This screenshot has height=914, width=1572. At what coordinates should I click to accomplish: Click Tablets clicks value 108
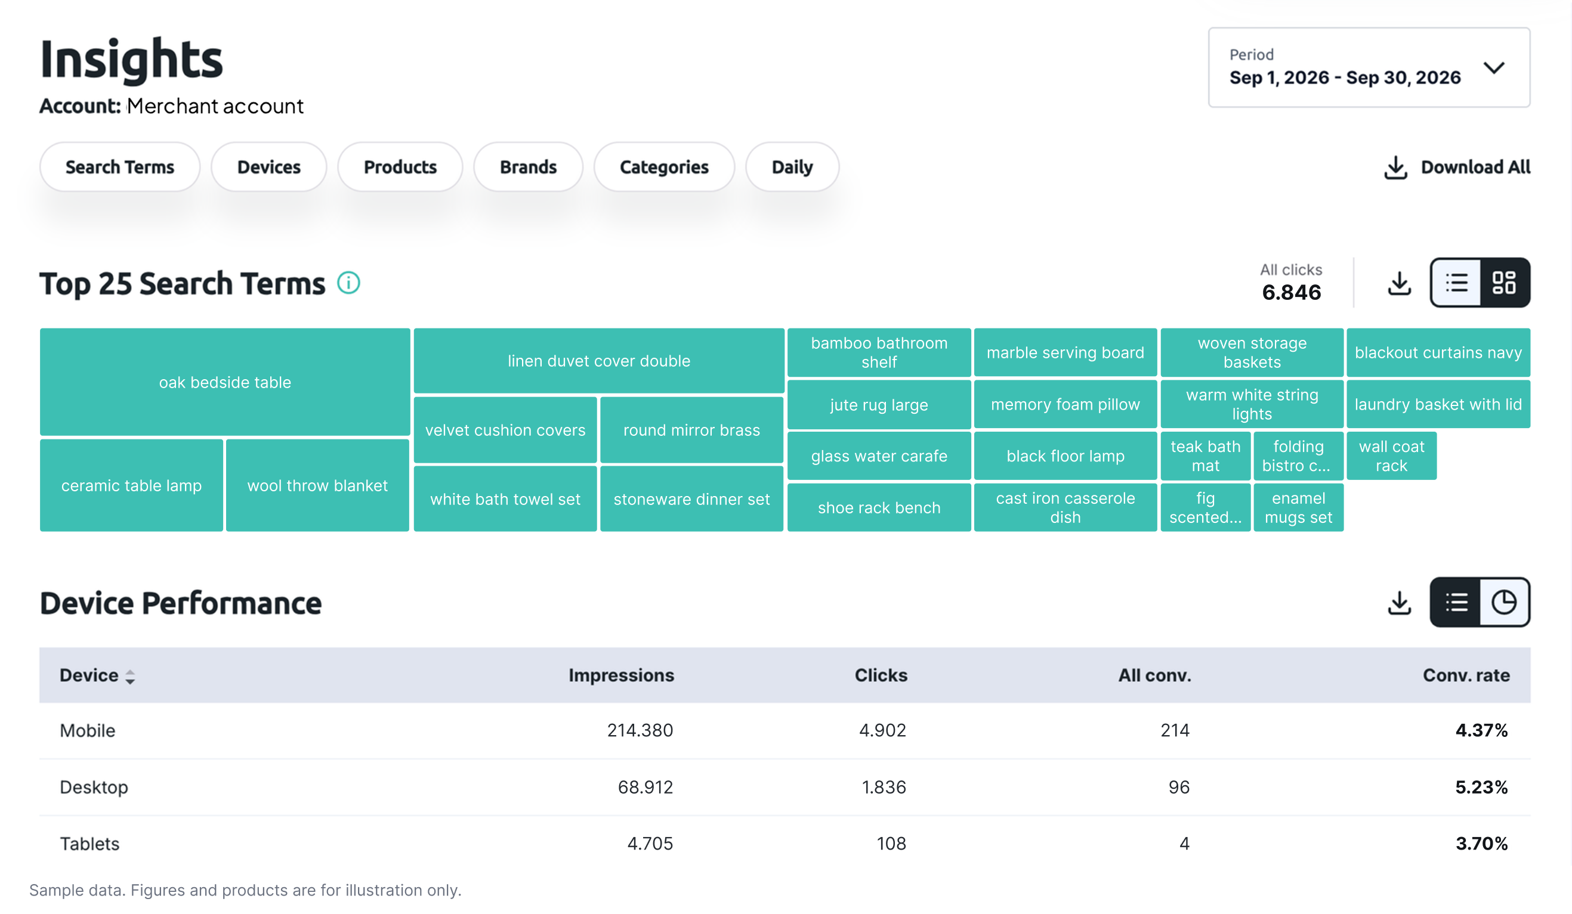891,844
